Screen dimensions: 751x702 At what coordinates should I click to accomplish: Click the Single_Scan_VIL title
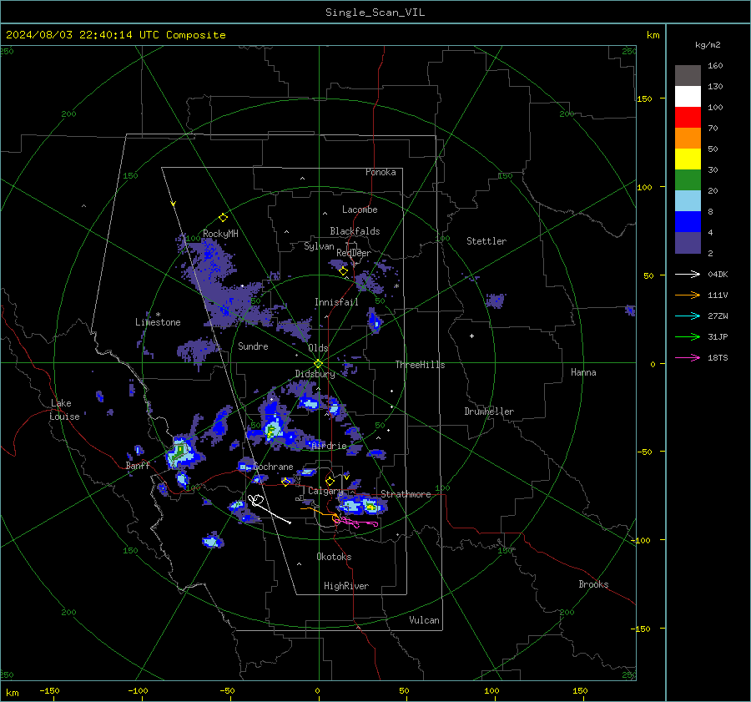(x=375, y=13)
